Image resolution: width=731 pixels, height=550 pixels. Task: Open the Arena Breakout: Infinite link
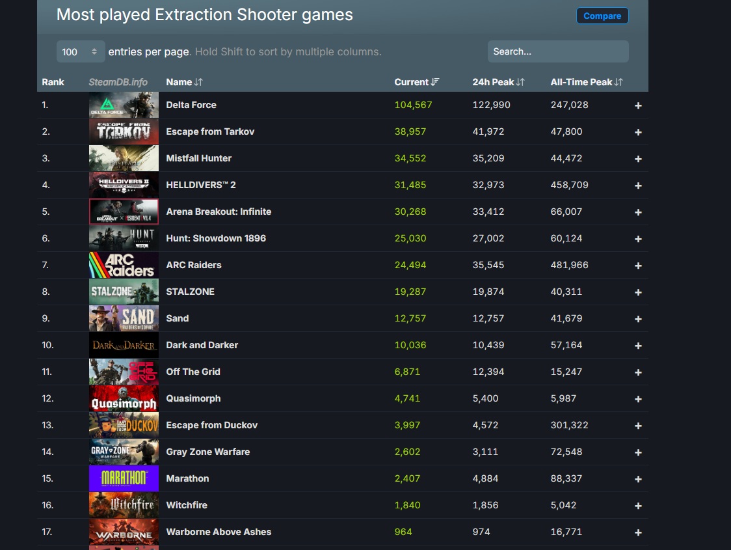(x=219, y=212)
